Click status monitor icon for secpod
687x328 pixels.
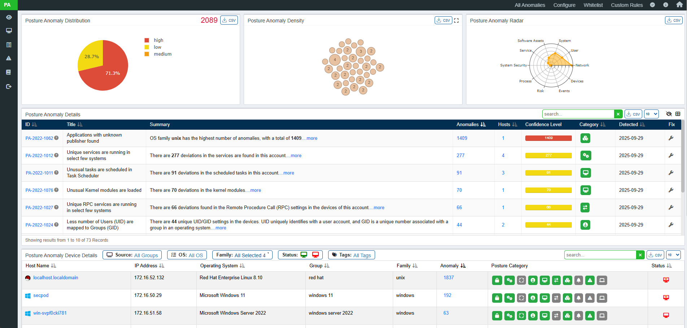666,298
